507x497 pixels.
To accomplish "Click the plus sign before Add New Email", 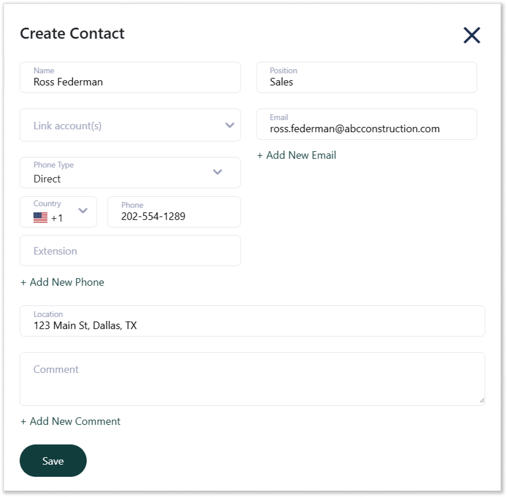I will [260, 156].
